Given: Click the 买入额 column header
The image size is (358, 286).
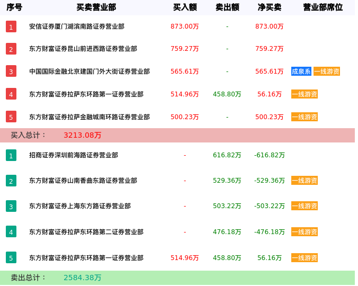Looking at the screenshot, I should [185, 7].
